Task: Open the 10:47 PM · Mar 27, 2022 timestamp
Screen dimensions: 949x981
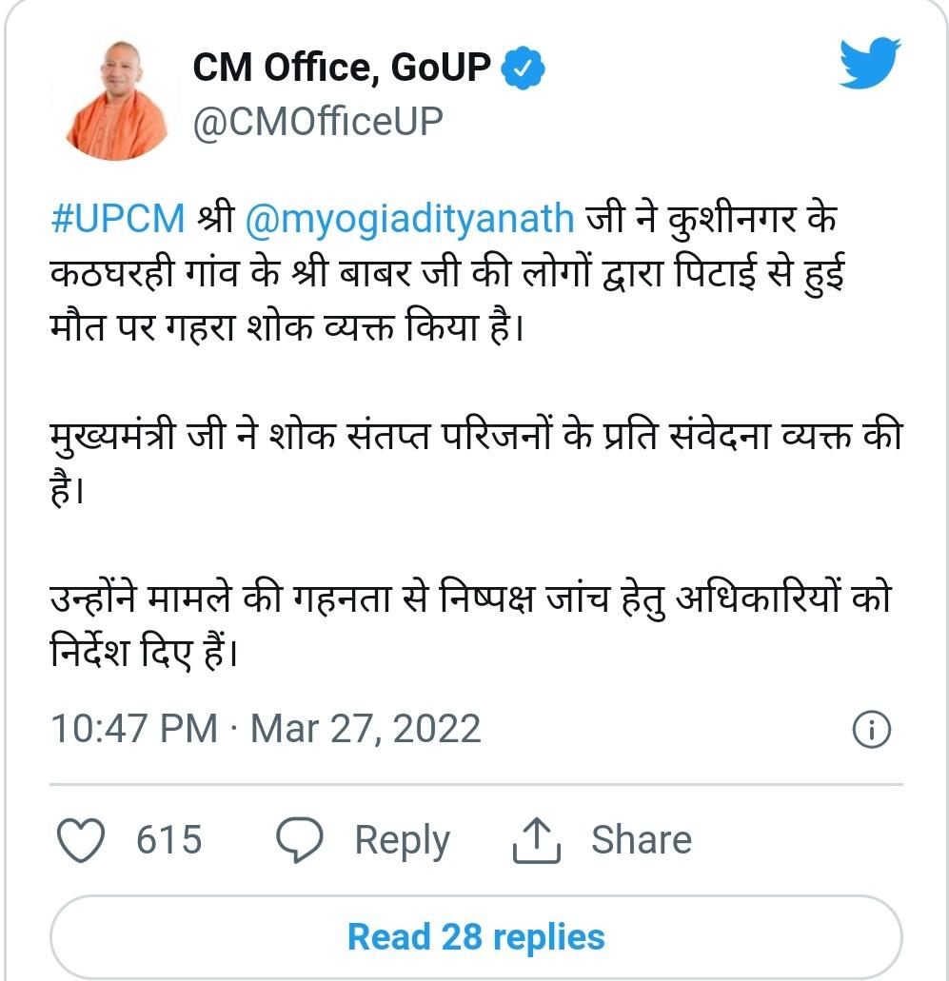Action: 266,730
